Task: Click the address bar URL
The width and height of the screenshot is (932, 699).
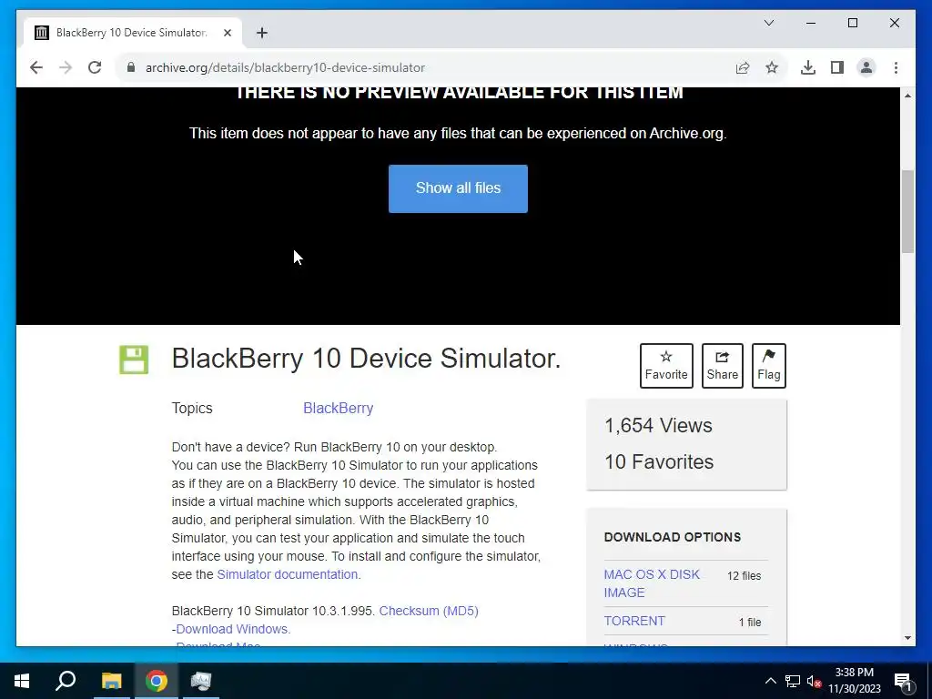Action: [x=285, y=67]
